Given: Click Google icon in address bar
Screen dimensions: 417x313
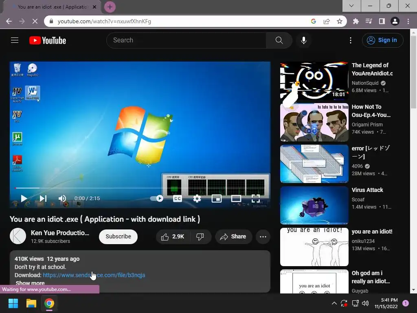Looking at the screenshot, I should click(313, 21).
